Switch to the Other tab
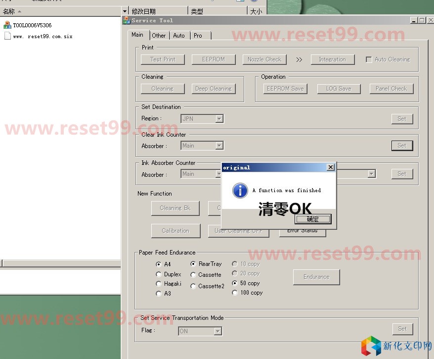434x359 pixels. (159, 35)
